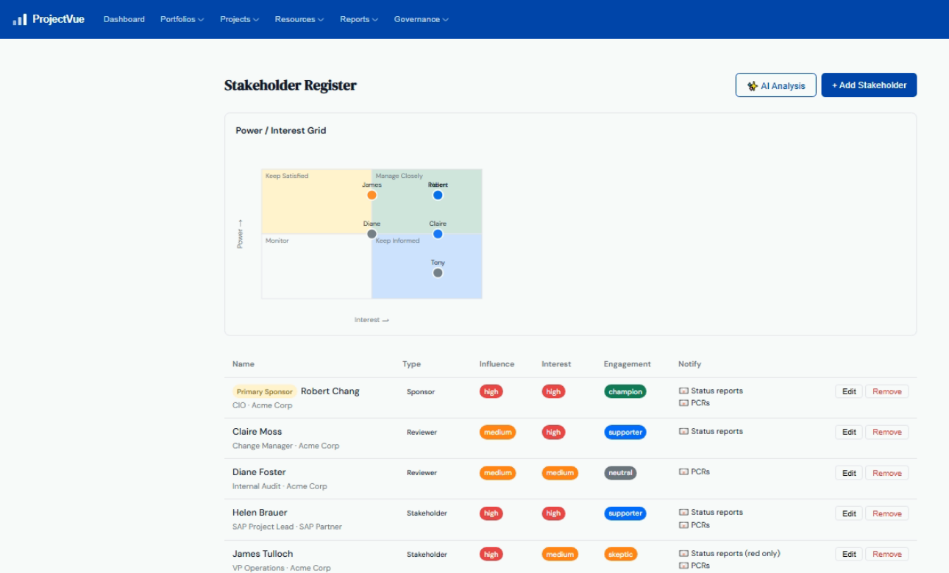Click Diane Foster's medium Interest badge
Viewport: 949px width, 573px height.
click(560, 473)
